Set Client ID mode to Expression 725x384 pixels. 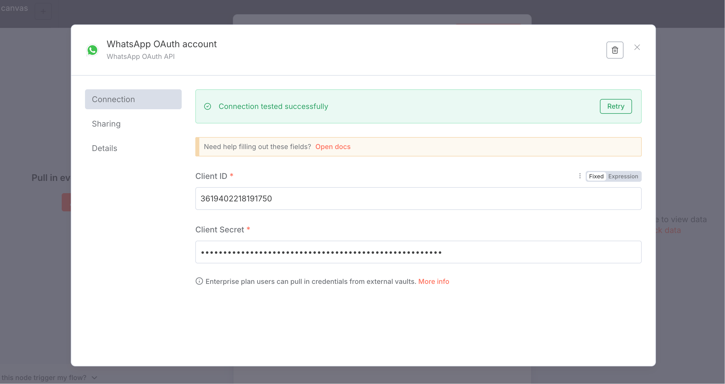(623, 176)
